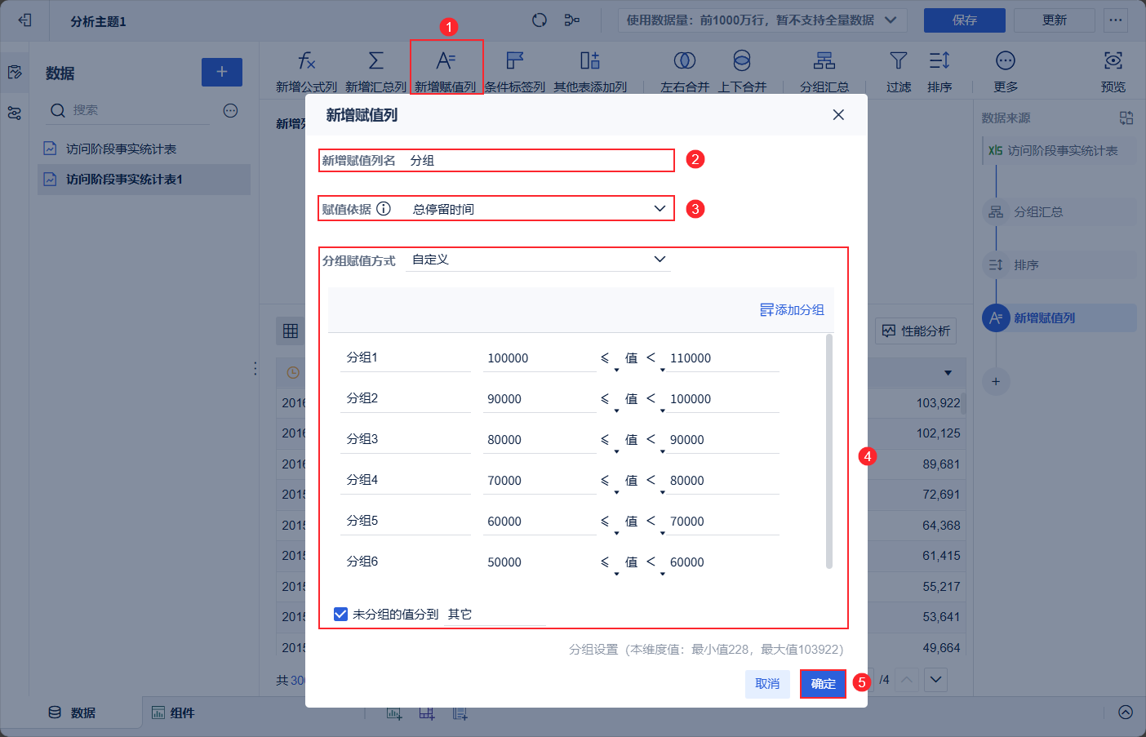Expand the 使用数据量 dropdown
The width and height of the screenshot is (1146, 737).
[x=762, y=20]
